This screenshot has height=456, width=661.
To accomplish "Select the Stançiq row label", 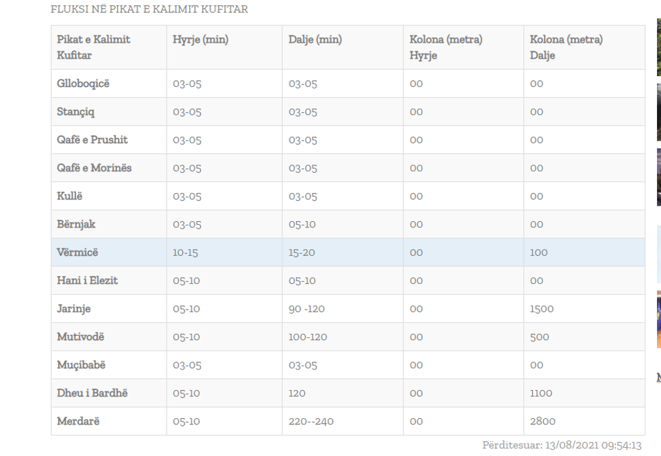I will (x=77, y=112).
